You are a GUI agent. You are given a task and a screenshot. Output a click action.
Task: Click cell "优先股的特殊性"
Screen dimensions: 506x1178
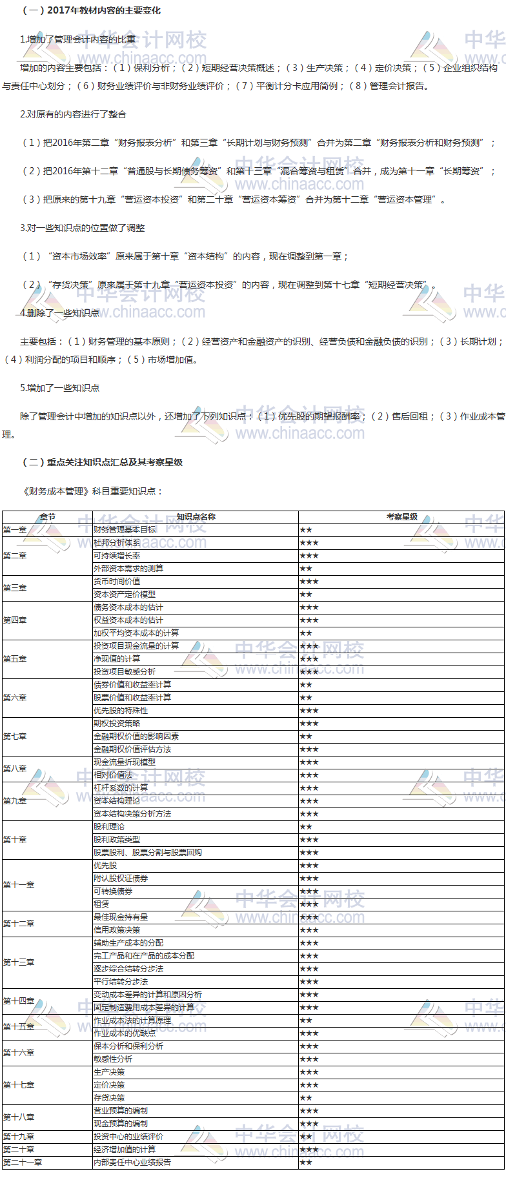(196, 711)
